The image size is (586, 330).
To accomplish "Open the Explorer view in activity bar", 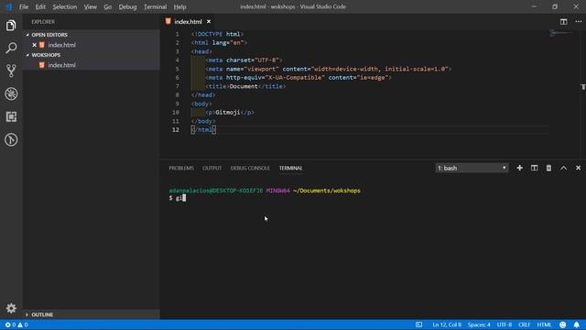I will (x=11, y=26).
